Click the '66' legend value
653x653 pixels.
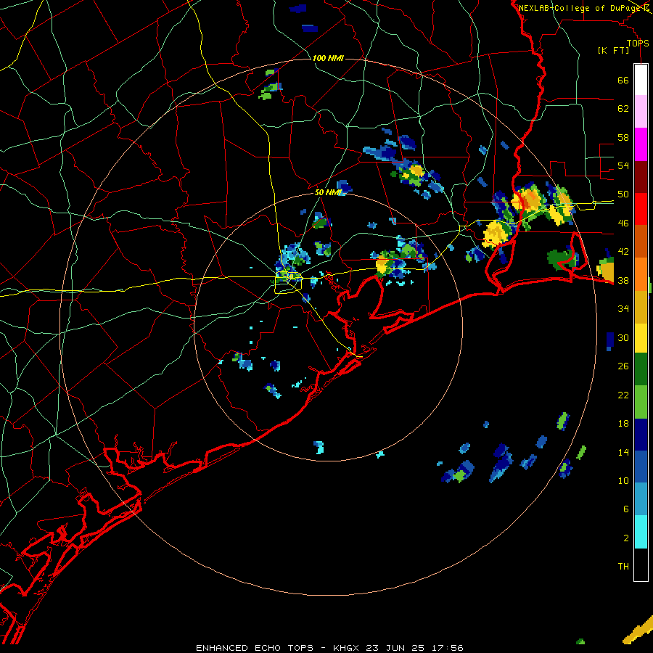(623, 80)
